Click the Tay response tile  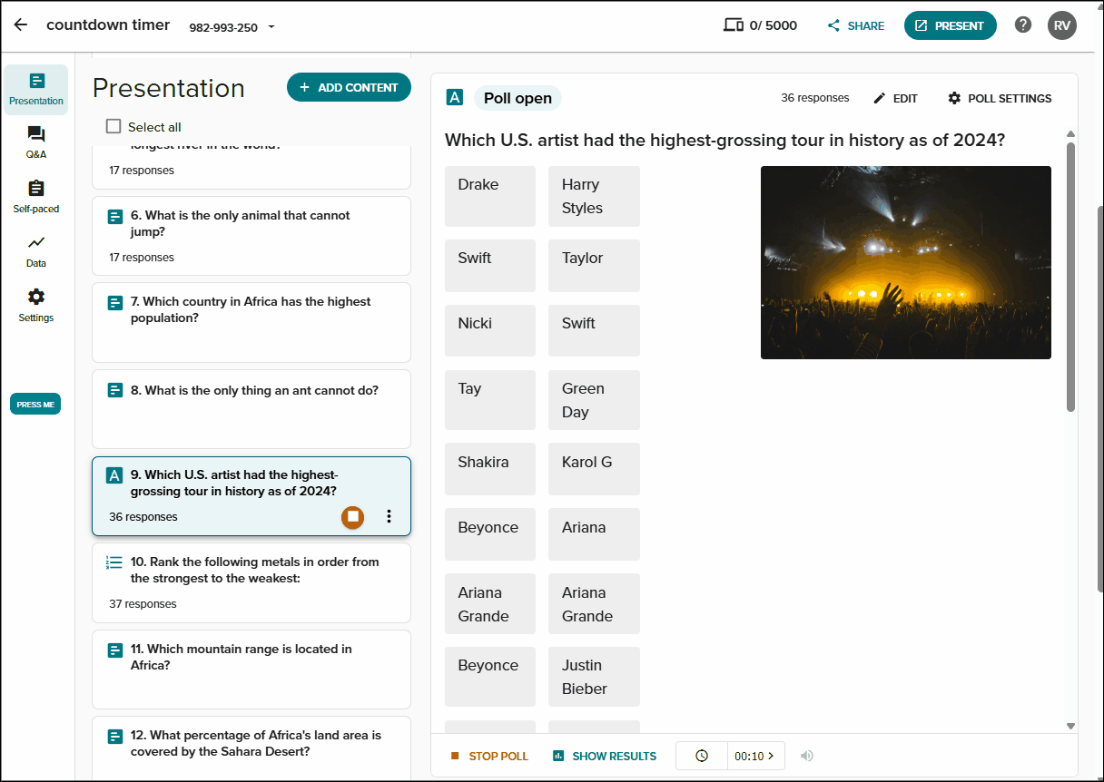click(x=490, y=400)
